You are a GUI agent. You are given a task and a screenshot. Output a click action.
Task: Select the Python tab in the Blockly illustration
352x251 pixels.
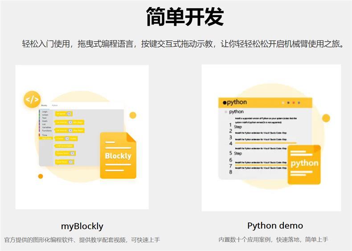pyautogui.click(x=55, y=105)
